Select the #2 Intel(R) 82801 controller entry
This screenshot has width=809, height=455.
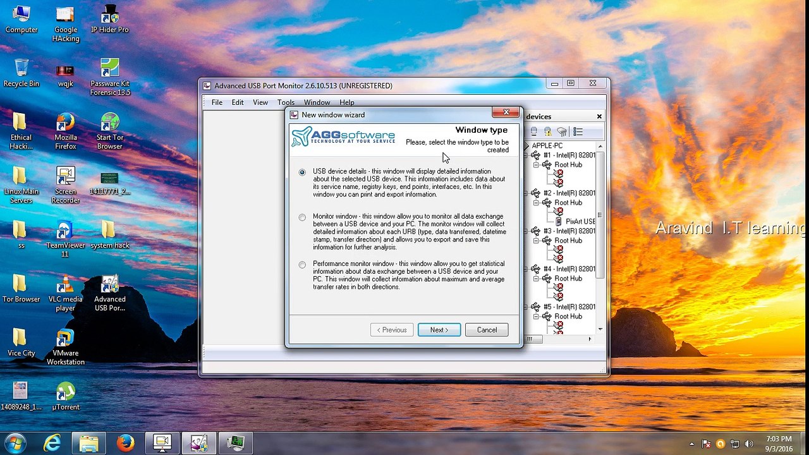(x=569, y=193)
